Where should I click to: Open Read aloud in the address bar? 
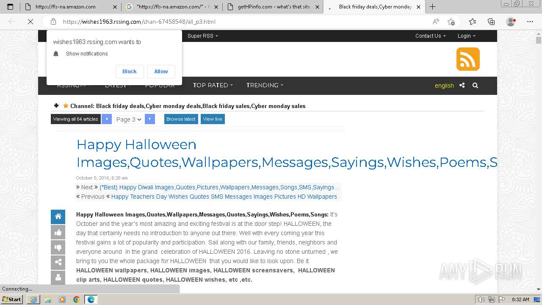coord(436,22)
